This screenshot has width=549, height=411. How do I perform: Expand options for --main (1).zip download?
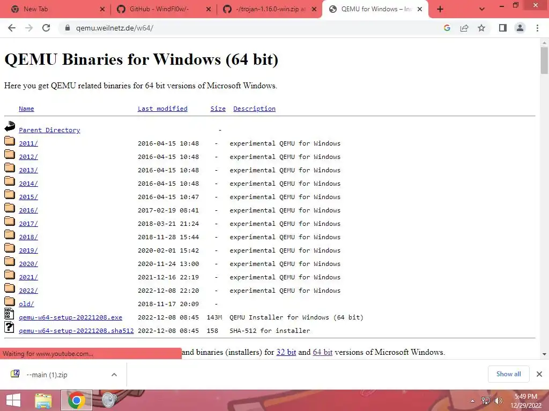114,375
